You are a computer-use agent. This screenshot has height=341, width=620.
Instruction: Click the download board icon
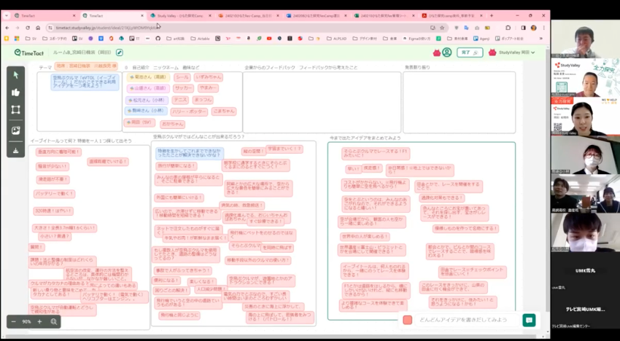pyautogui.click(x=15, y=150)
